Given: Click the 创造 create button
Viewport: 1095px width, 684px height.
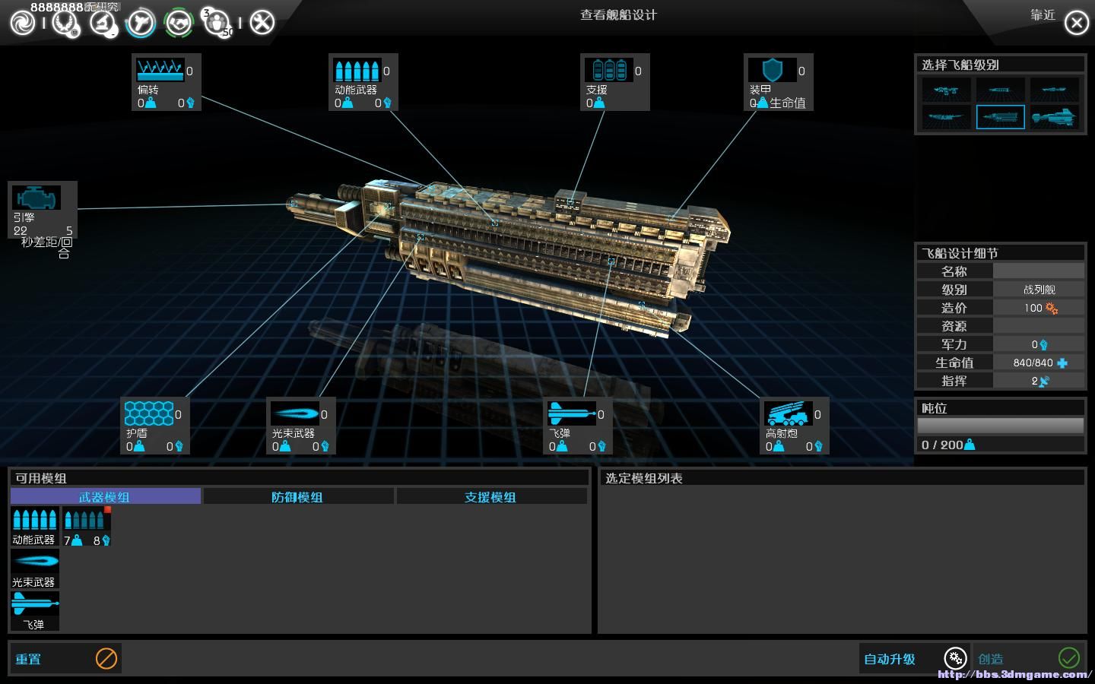Looking at the screenshot, I should point(1029,658).
